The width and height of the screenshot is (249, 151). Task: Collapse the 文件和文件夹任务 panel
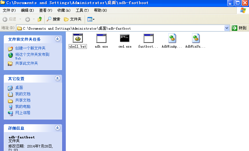pyautogui.click(x=57, y=39)
